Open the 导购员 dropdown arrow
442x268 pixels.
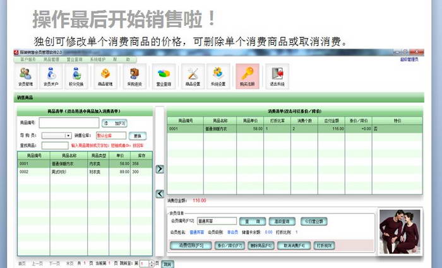68,136
